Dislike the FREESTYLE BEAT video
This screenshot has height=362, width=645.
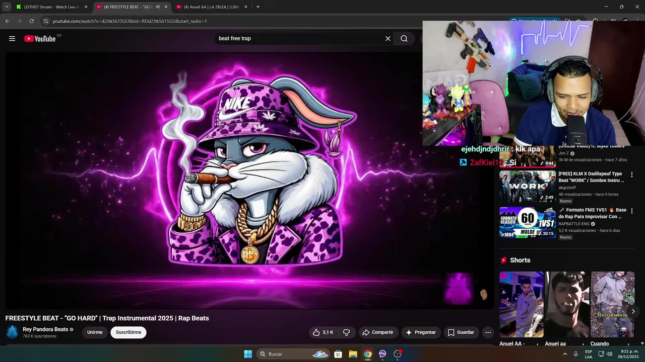tap(347, 332)
